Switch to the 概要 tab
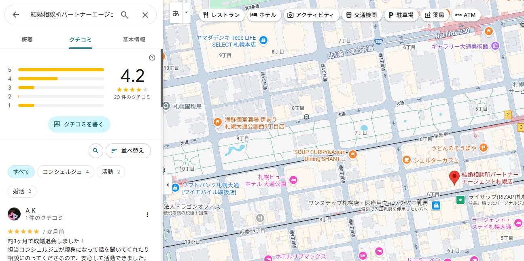This screenshot has height=261, width=524. (x=27, y=40)
